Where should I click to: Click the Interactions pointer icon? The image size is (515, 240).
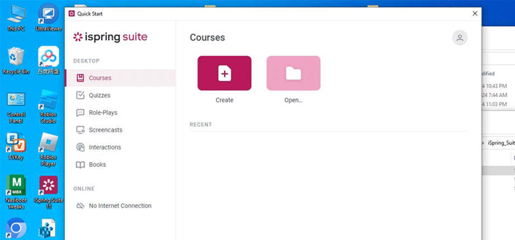coord(80,147)
